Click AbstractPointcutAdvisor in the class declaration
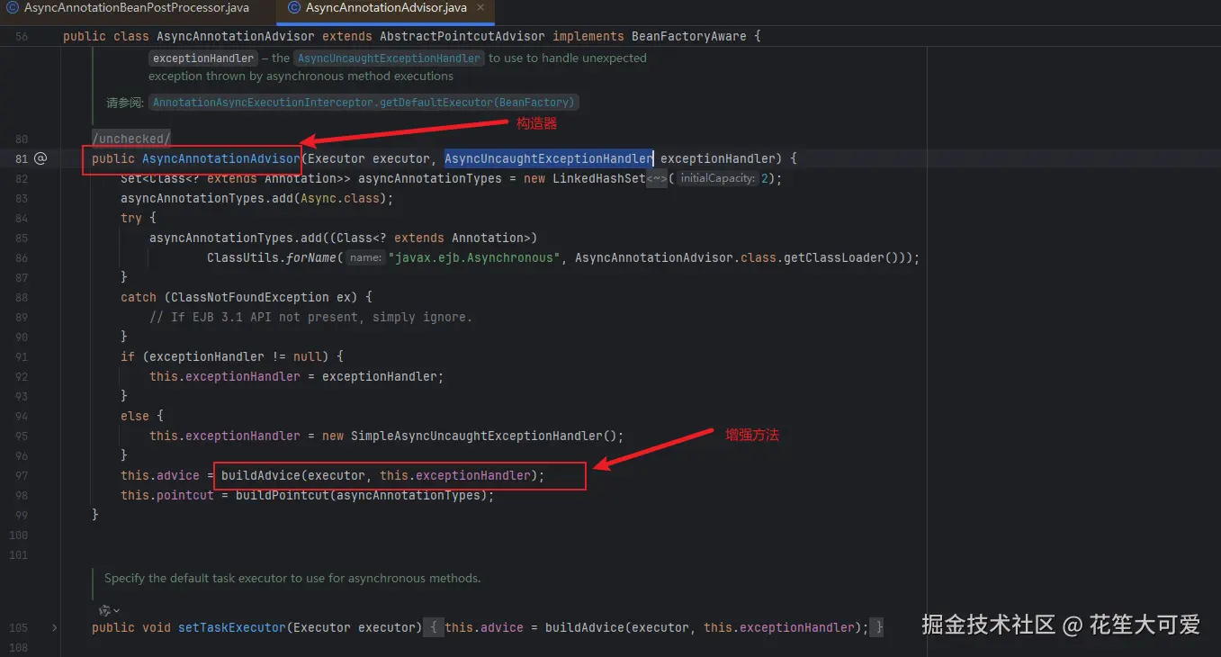1221x657 pixels. pyautogui.click(x=462, y=37)
